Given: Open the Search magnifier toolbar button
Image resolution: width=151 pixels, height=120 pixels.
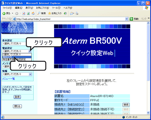Looking at the screenshot, I should click(41, 13).
